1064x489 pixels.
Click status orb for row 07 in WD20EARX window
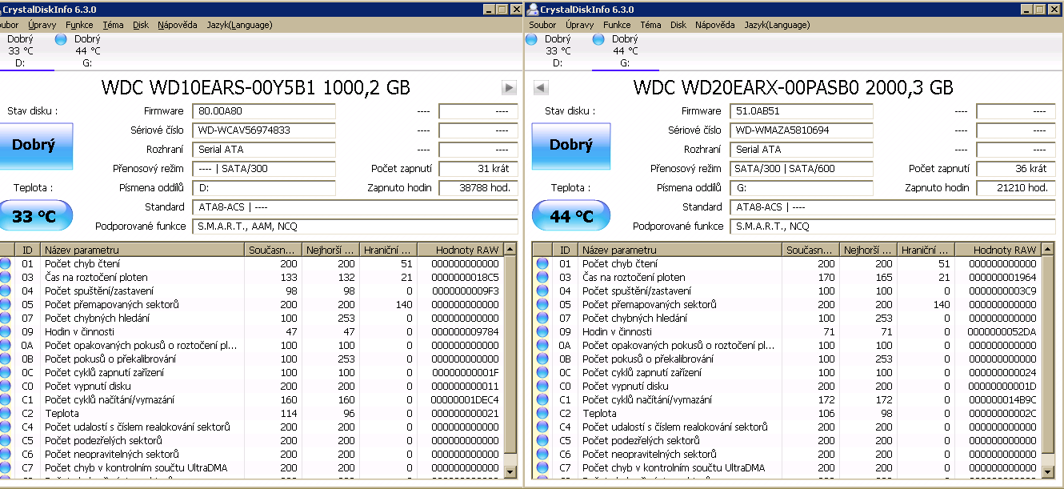pos(542,318)
